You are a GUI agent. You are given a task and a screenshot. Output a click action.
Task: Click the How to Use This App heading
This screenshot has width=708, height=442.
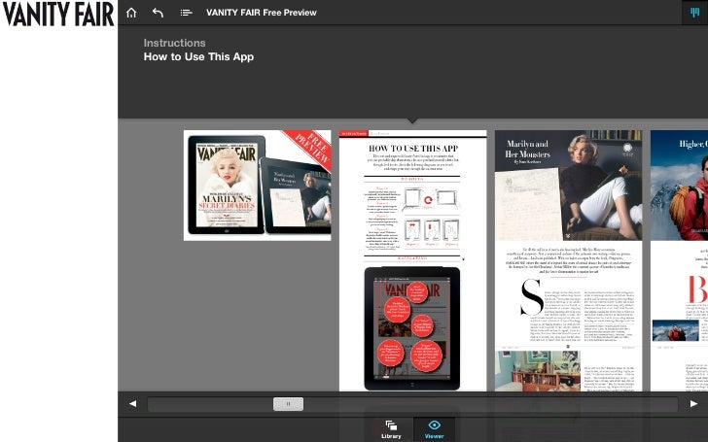pyautogui.click(x=198, y=56)
